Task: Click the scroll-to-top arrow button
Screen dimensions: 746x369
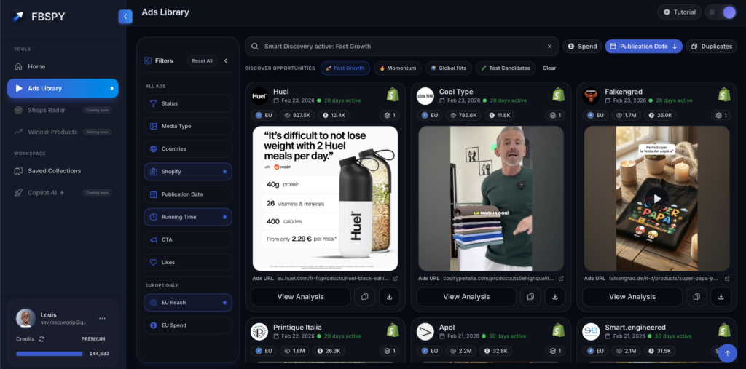Action: (x=727, y=353)
